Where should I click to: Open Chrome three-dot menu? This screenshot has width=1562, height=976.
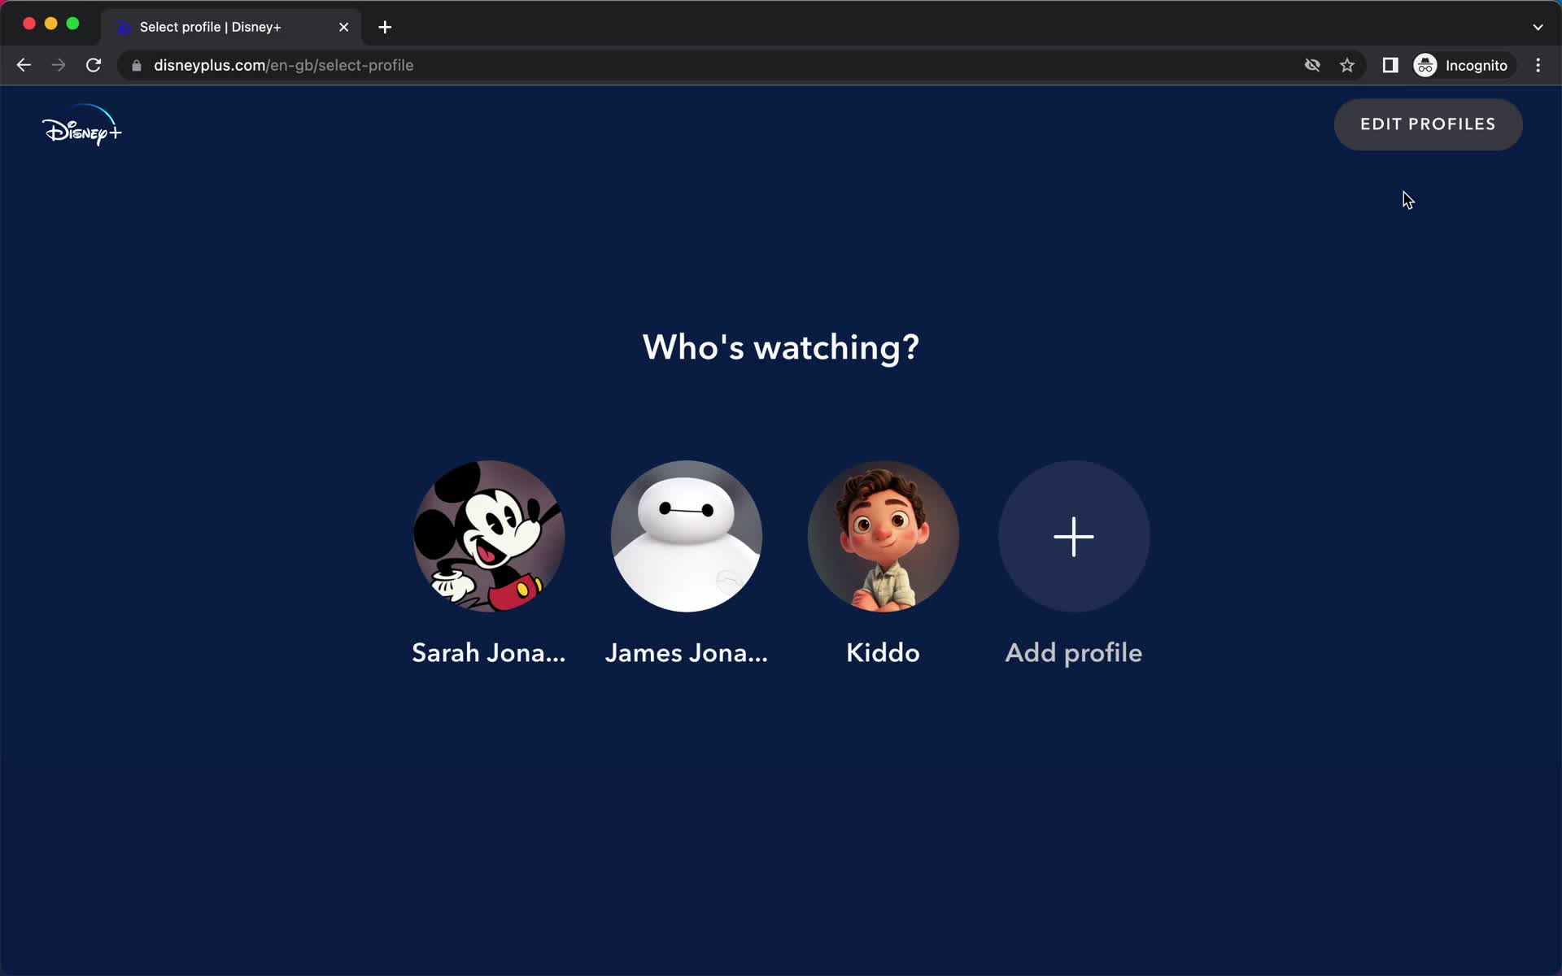coord(1538,65)
